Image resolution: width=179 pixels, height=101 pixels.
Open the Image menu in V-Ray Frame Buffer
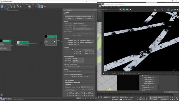111,7
